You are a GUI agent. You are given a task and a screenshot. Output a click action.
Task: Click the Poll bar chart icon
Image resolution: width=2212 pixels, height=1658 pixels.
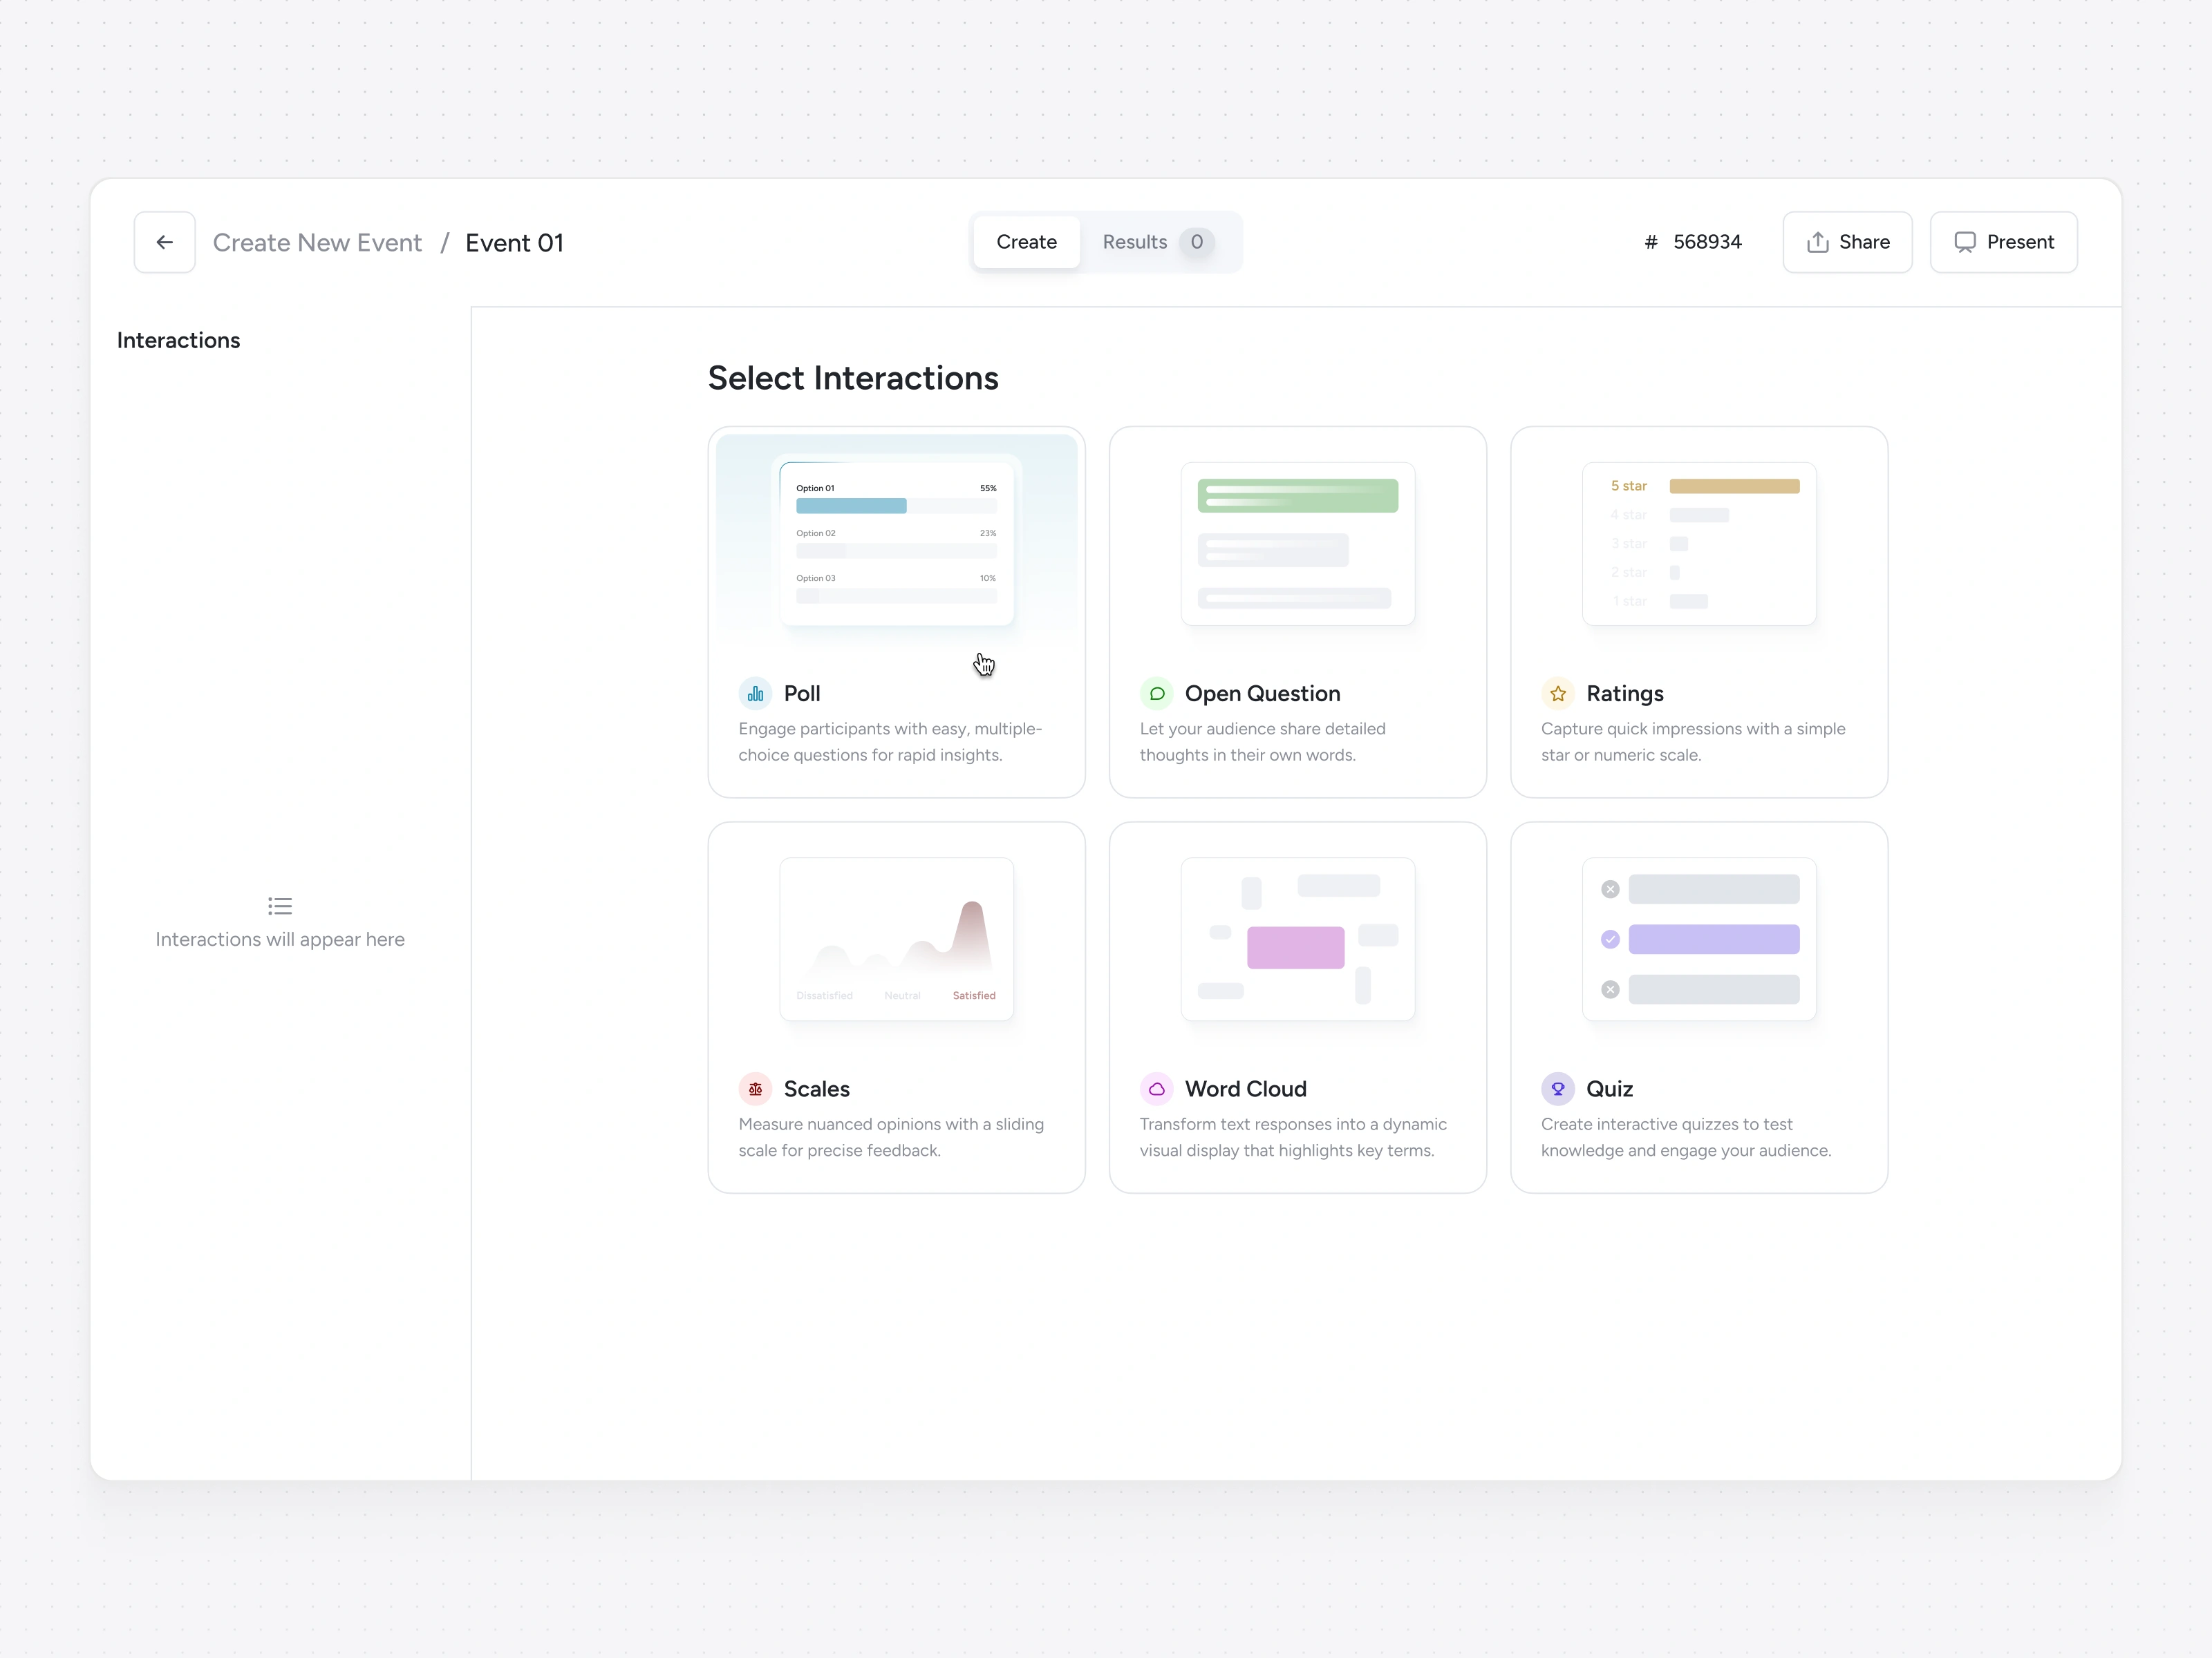coord(755,694)
